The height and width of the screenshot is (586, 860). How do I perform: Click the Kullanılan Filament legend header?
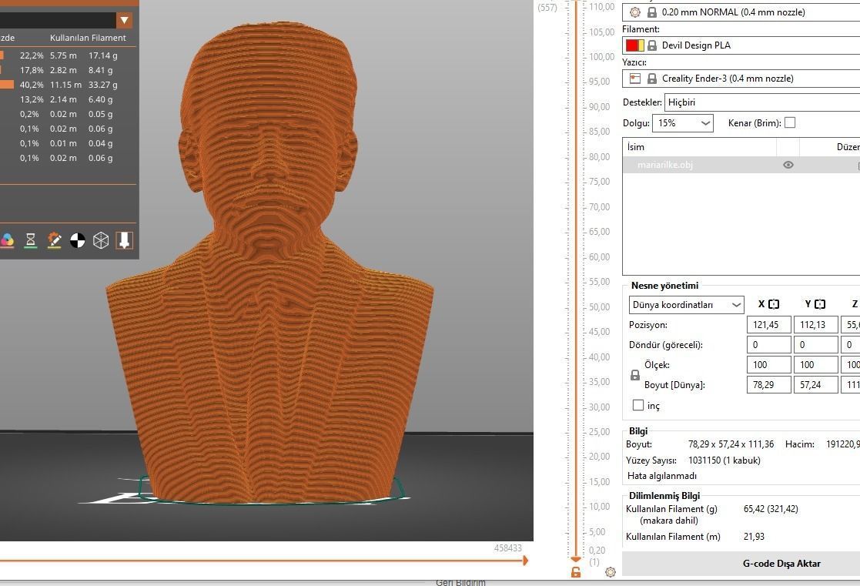(88, 38)
